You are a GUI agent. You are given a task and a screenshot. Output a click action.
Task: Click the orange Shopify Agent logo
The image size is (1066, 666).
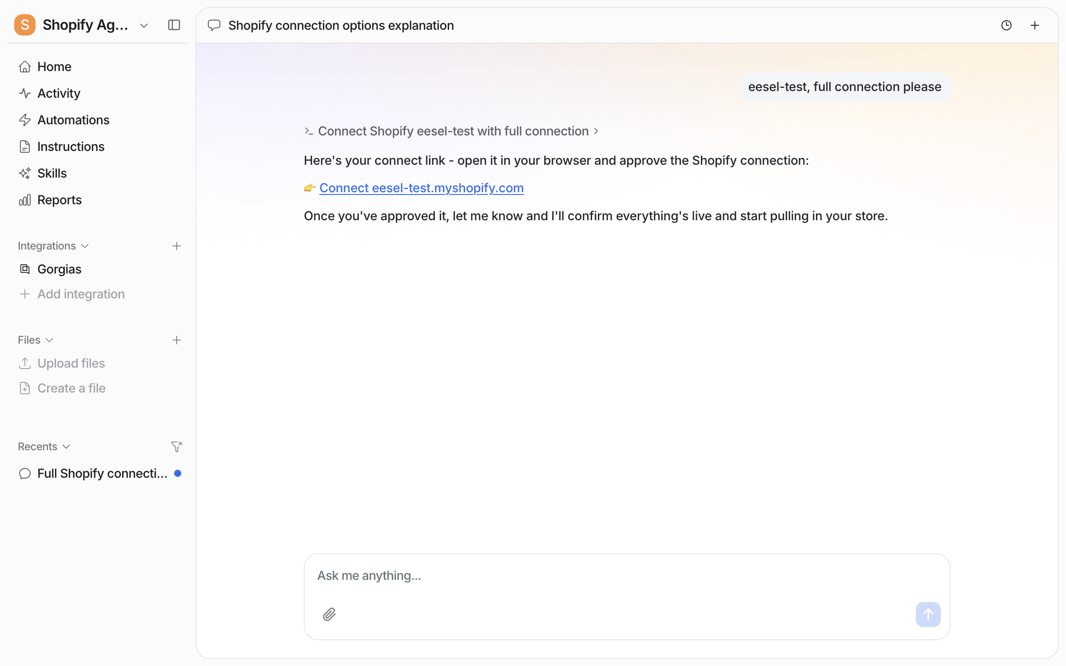(x=25, y=25)
